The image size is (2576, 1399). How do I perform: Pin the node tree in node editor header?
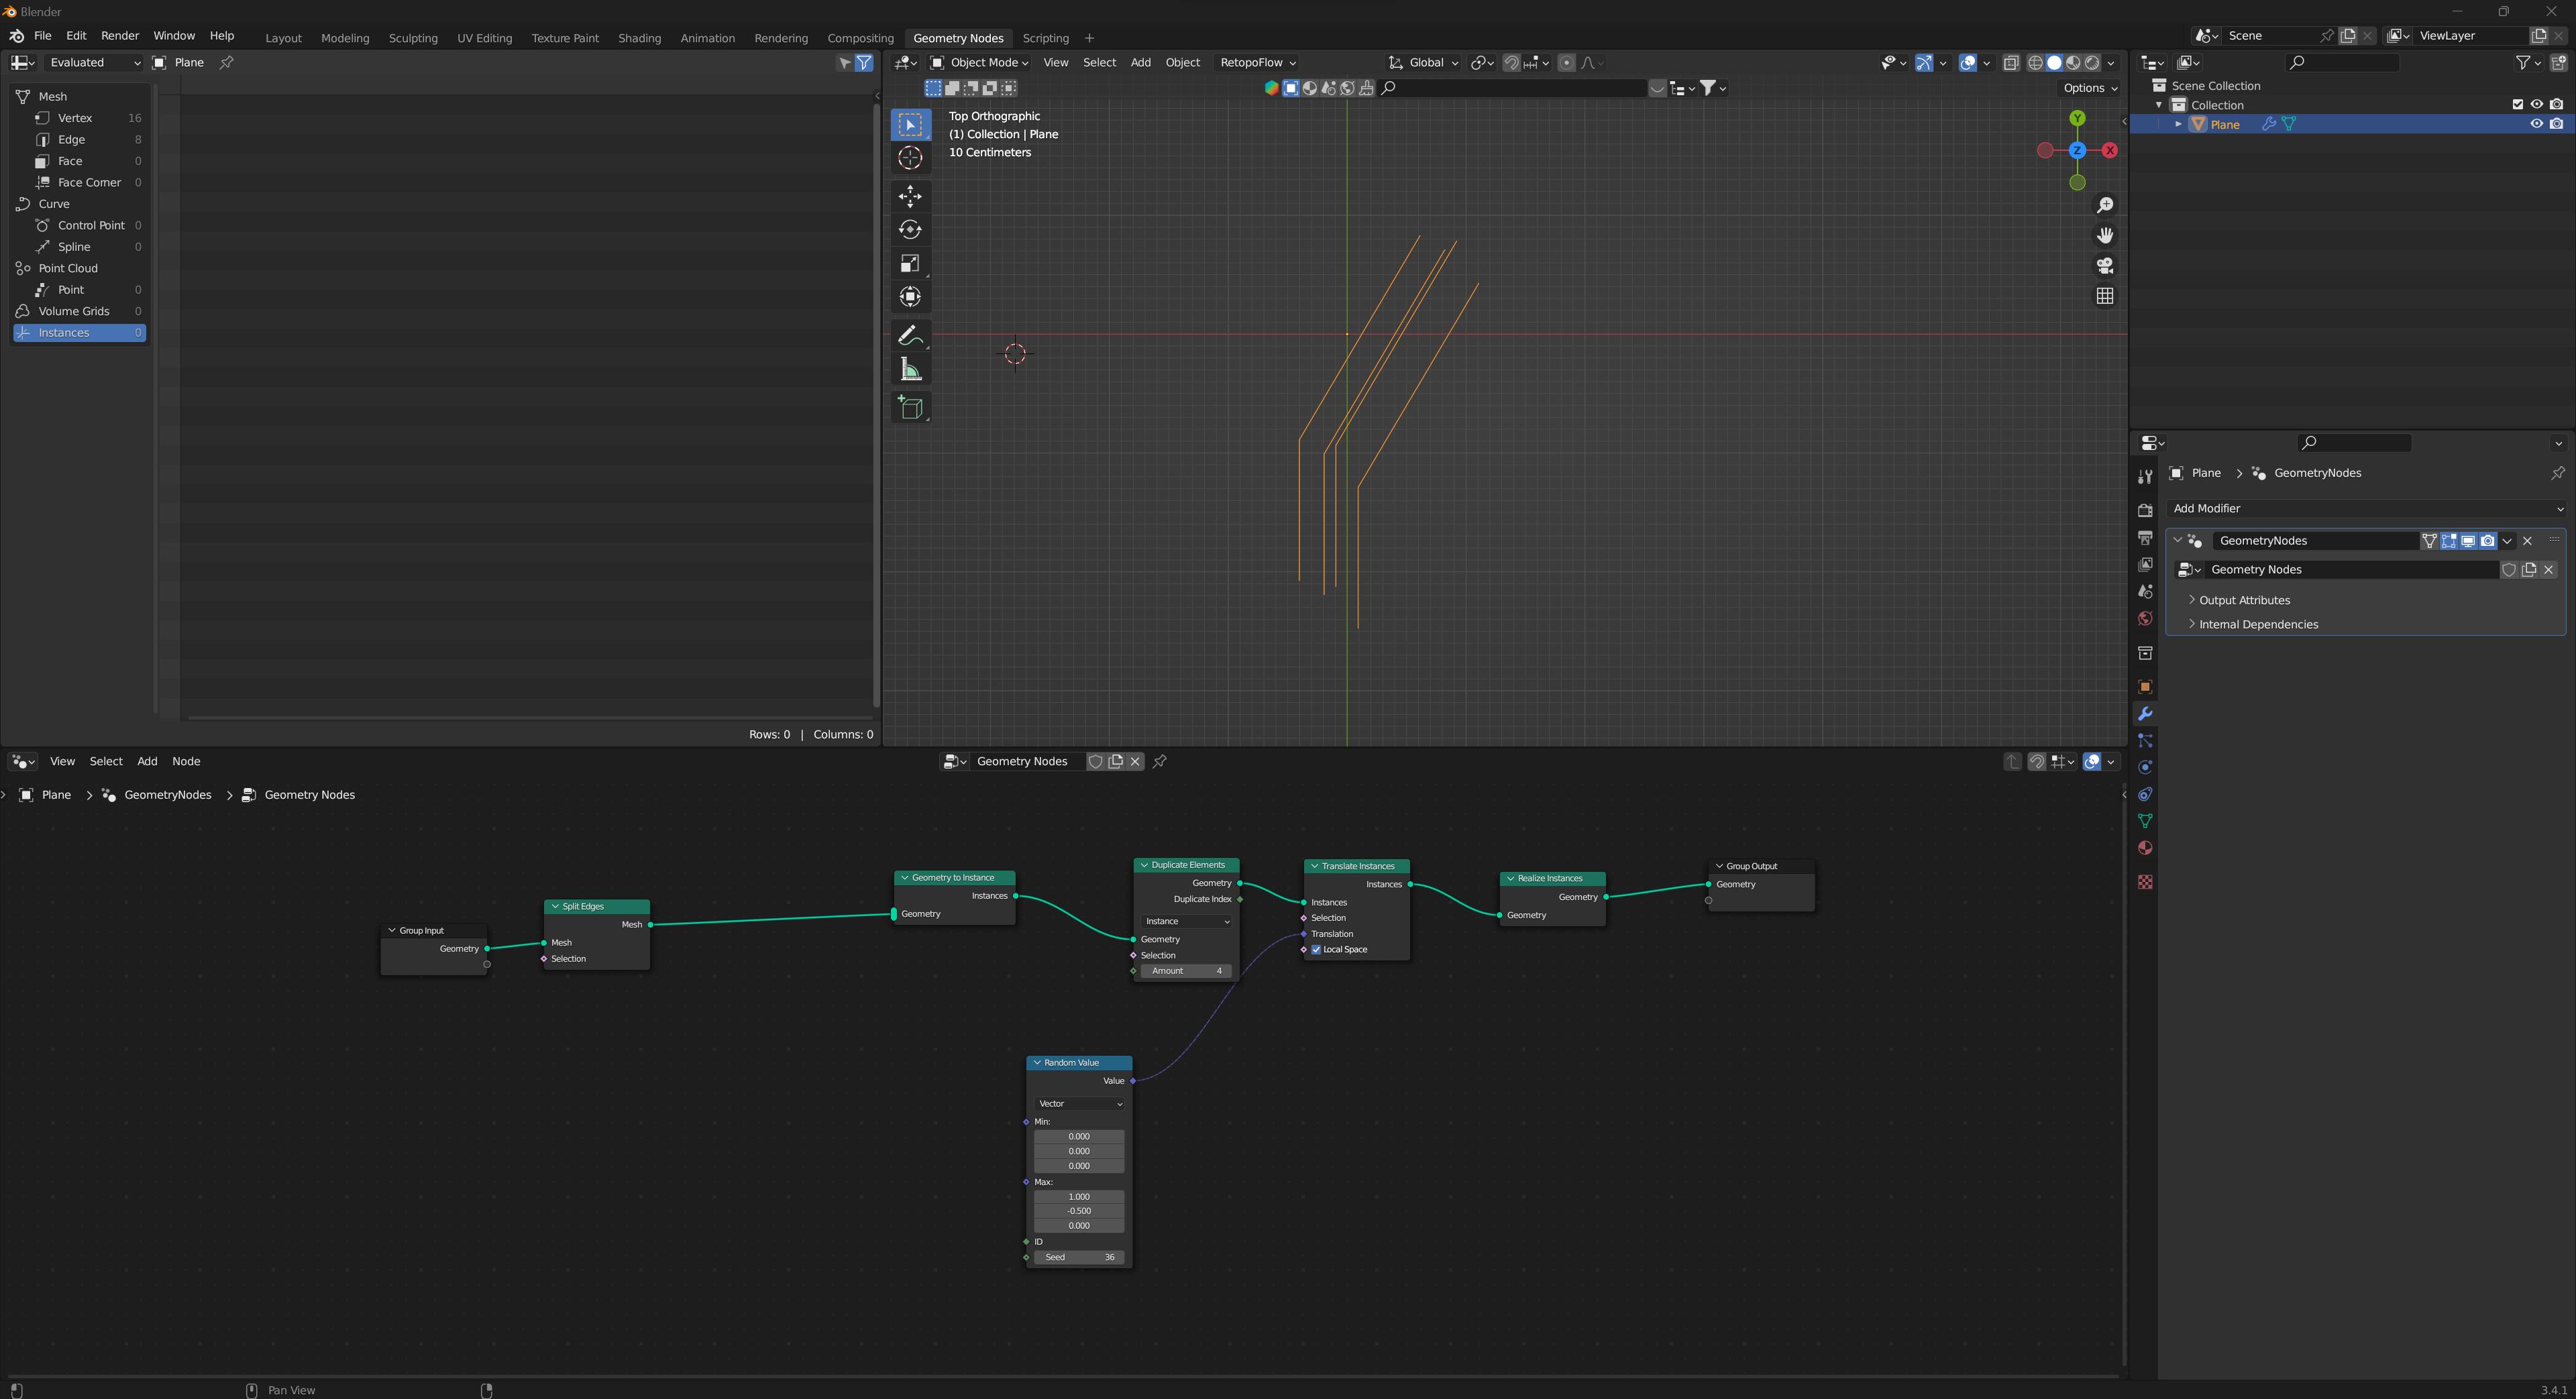pos(1160,762)
